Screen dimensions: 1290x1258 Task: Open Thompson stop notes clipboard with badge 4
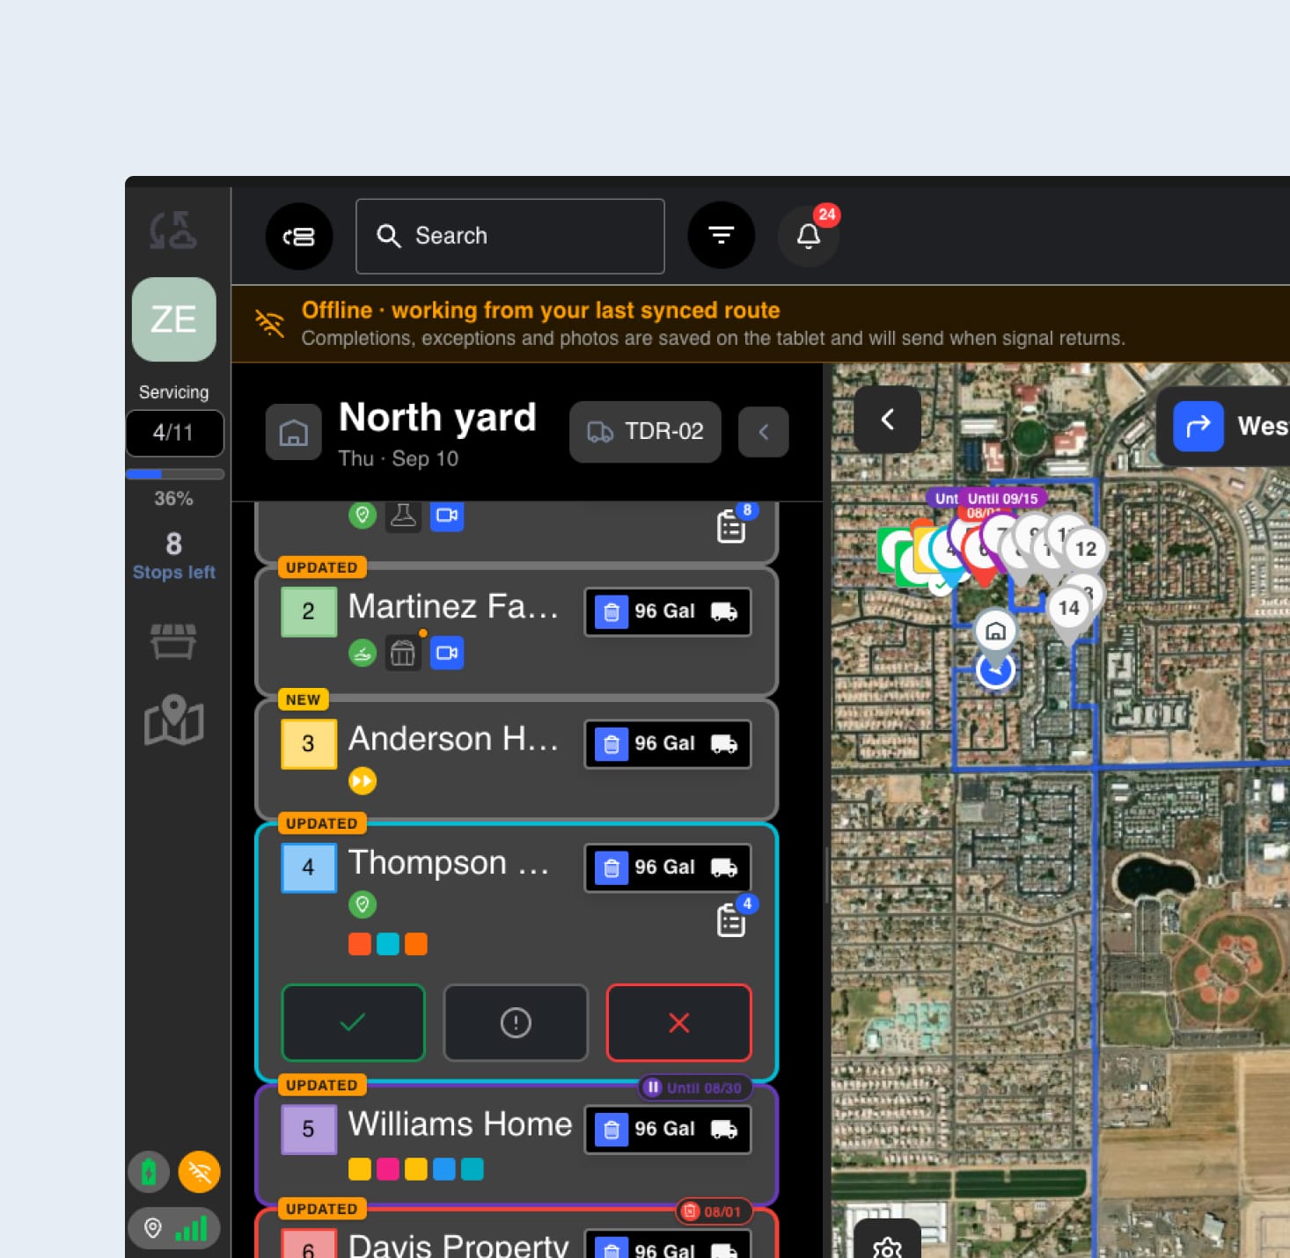(x=732, y=919)
